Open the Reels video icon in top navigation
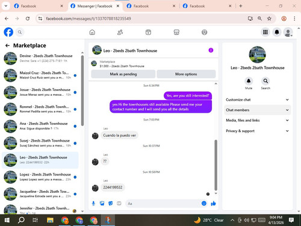The image size is (301, 226). [x=148, y=32]
